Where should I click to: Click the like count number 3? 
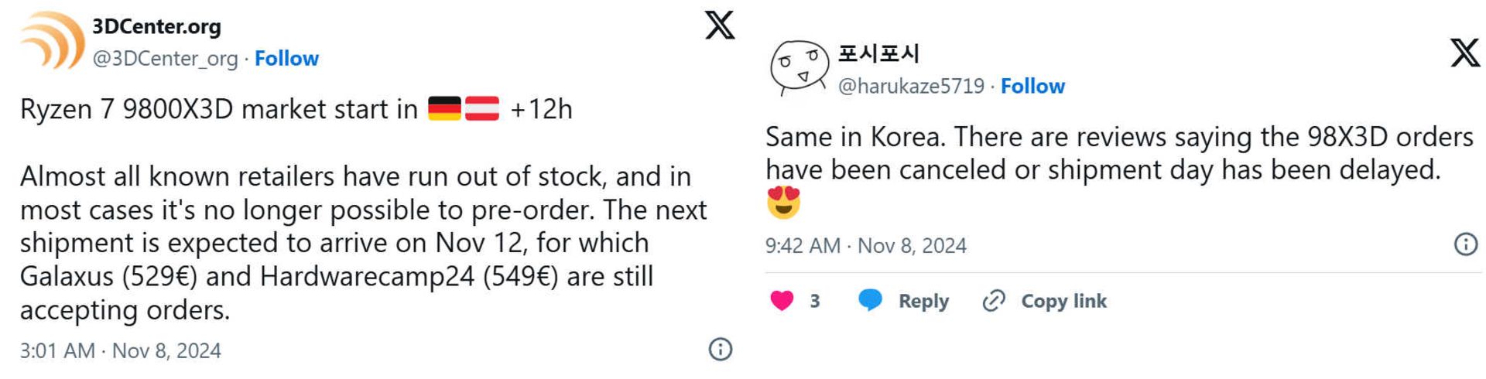pyautogui.click(x=814, y=301)
